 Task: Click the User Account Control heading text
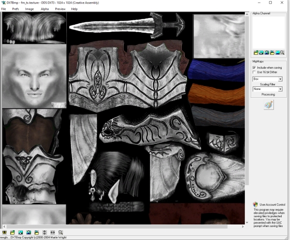click(272, 204)
